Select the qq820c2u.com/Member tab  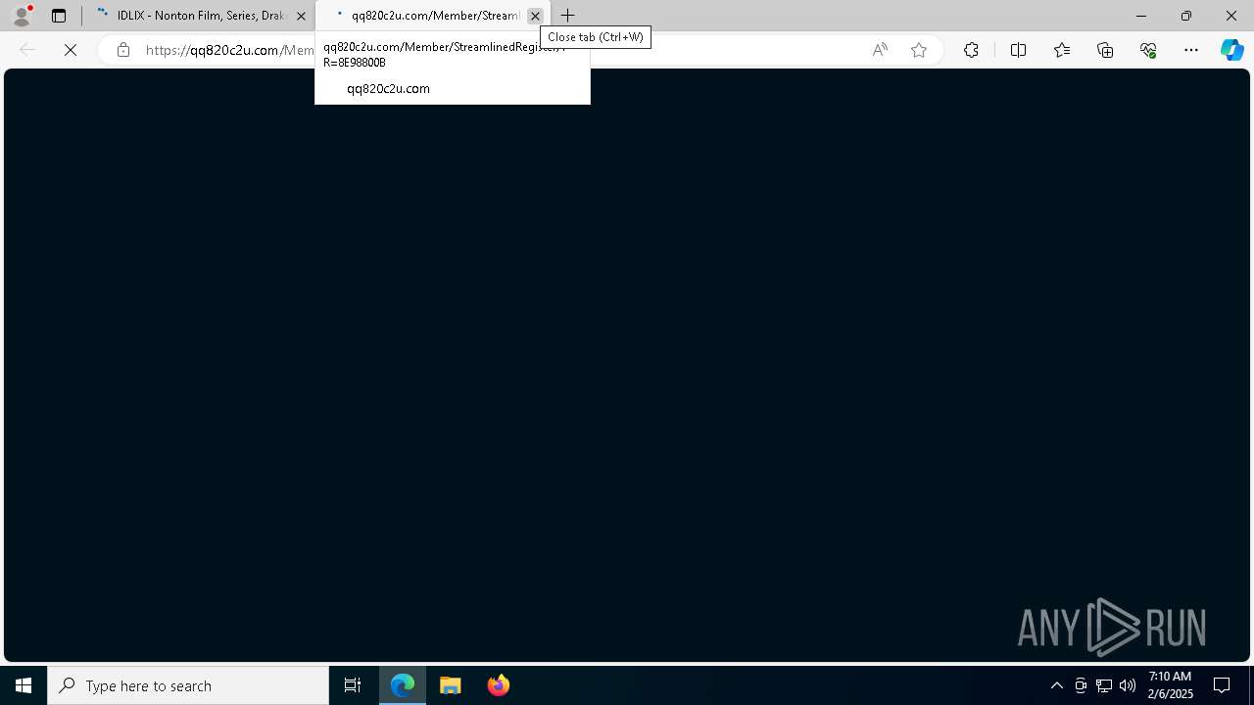pos(433,16)
